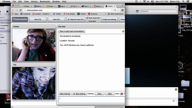Open the Free People bookmark

click(69, 14)
